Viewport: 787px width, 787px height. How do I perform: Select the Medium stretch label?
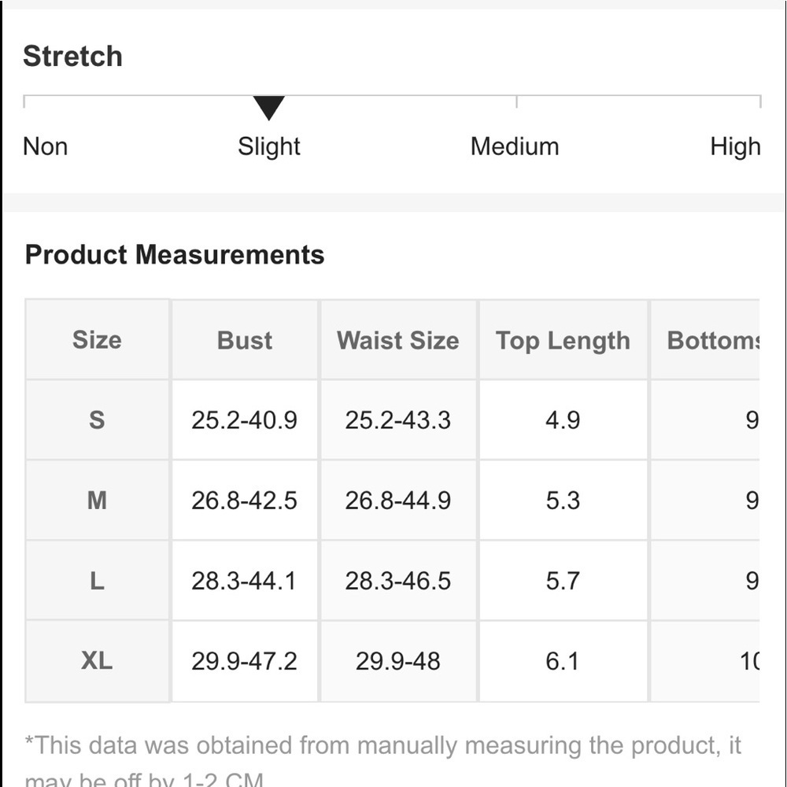click(x=515, y=146)
